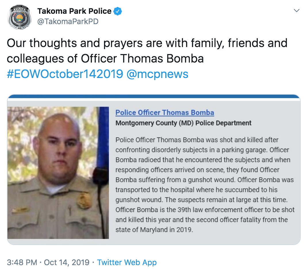Screen dimensions: 307x274
Task: Open the officer's portrait photo
Action: click(58, 173)
